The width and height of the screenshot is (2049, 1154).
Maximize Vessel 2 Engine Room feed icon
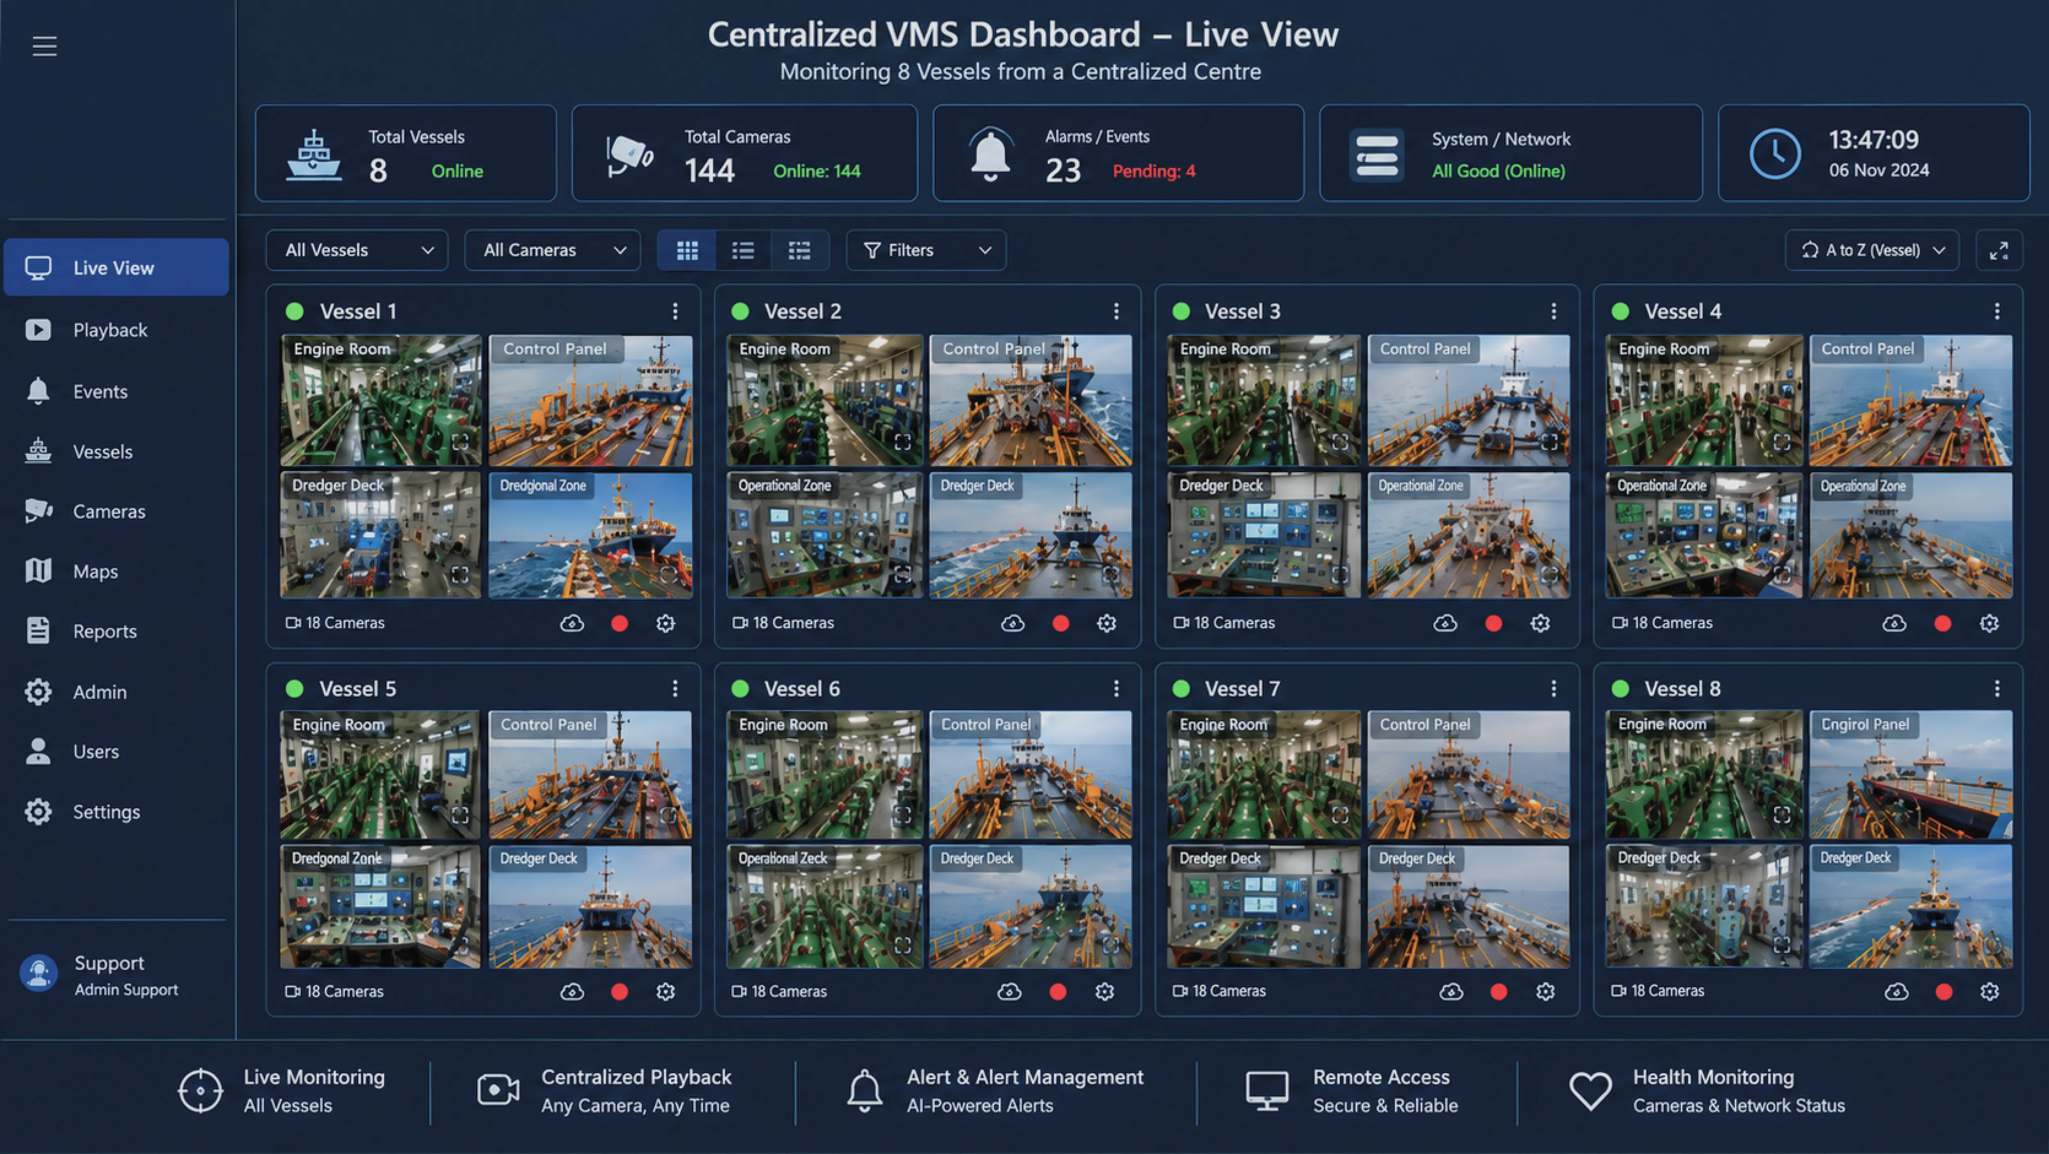click(x=902, y=442)
